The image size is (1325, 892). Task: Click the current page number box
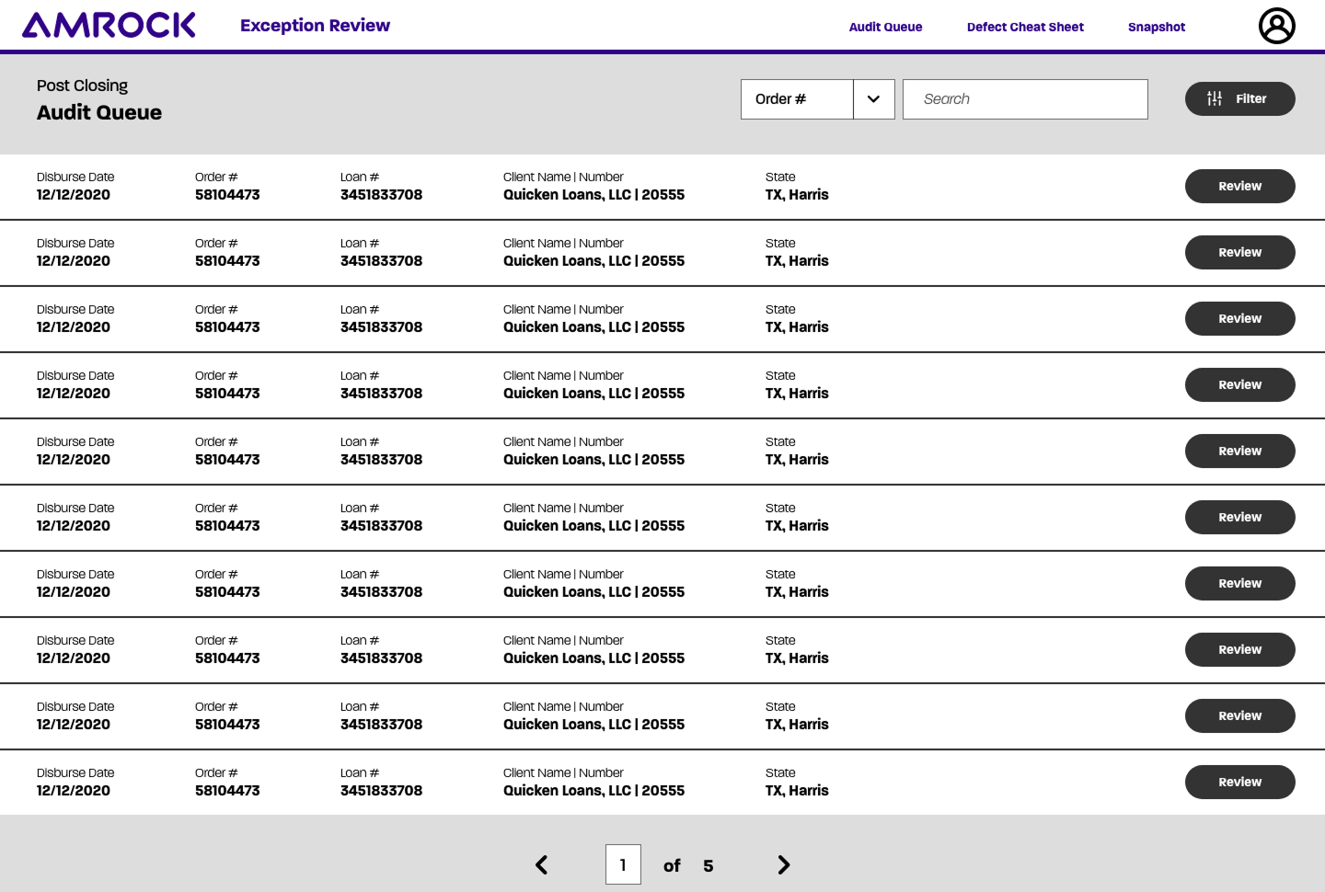tap(623, 864)
